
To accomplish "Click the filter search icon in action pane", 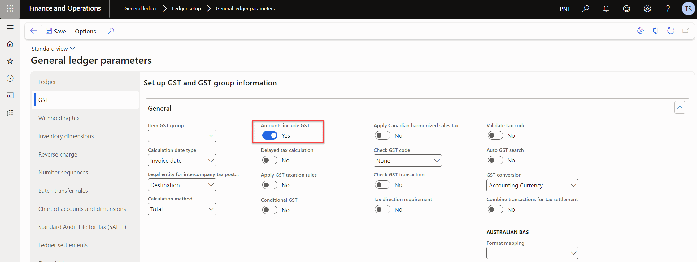I will click(x=111, y=31).
